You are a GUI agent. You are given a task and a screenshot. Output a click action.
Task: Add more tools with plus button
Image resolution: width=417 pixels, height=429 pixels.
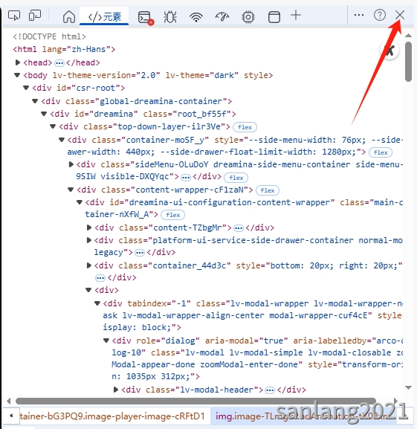tap(296, 15)
